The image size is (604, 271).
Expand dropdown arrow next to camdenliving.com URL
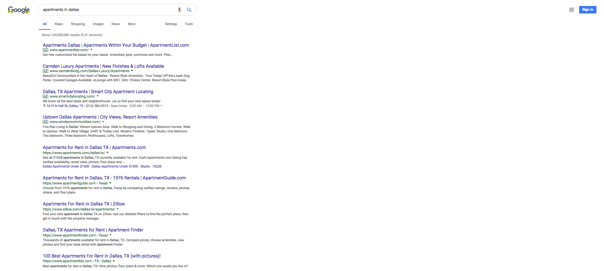[x=132, y=71]
